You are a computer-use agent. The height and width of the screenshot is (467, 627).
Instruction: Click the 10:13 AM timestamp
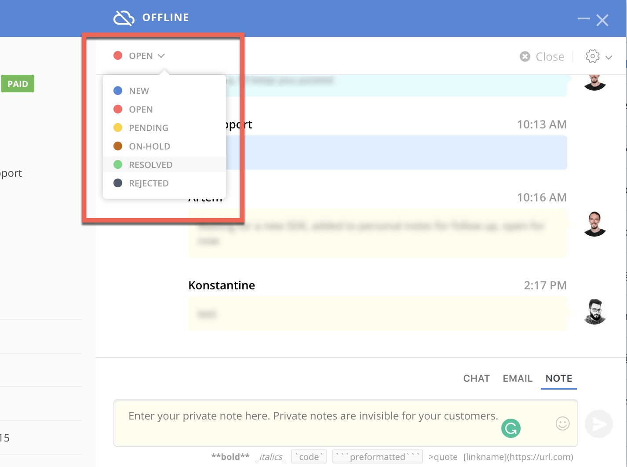[x=542, y=124]
